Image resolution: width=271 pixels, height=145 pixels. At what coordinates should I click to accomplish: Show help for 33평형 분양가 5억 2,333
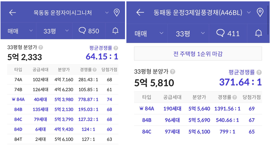pos(41,47)
